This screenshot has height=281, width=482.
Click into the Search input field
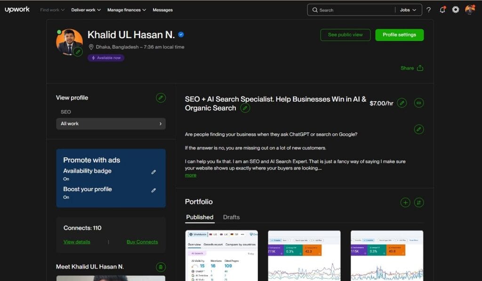click(x=353, y=10)
